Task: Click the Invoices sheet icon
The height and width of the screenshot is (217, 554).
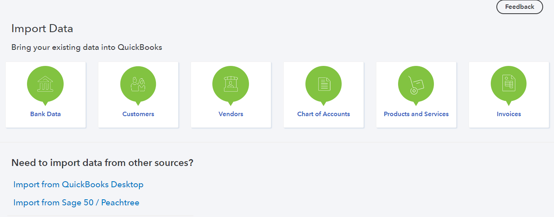Action: coord(508,84)
